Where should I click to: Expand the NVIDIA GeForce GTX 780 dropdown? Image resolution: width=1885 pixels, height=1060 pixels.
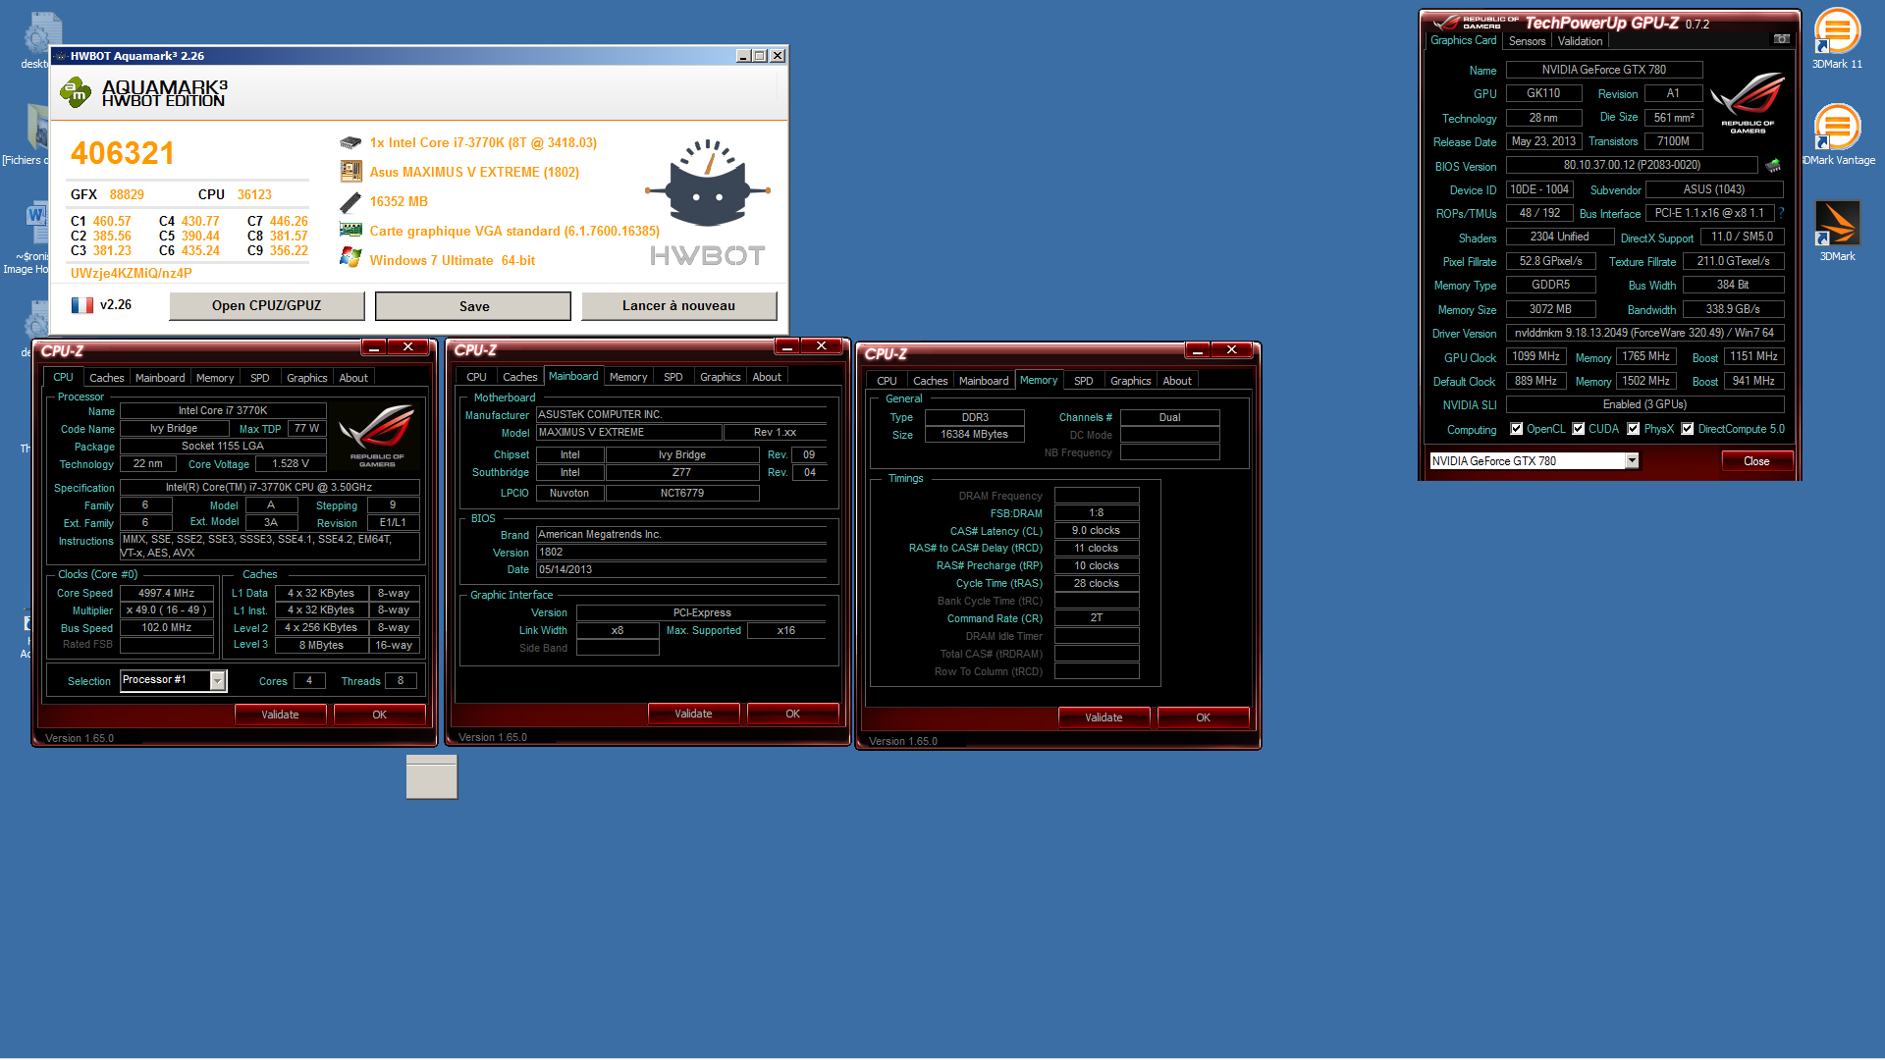click(x=1631, y=461)
